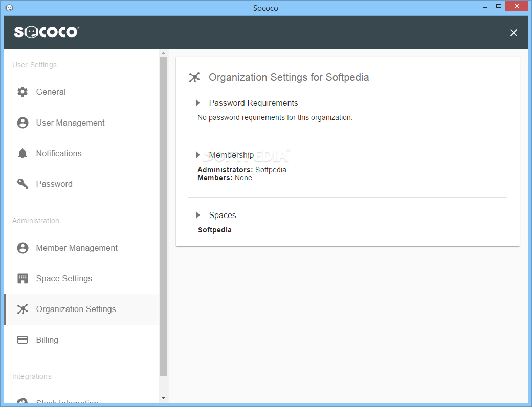Click the Softpedia space name
The height and width of the screenshot is (407, 532).
pyautogui.click(x=214, y=230)
